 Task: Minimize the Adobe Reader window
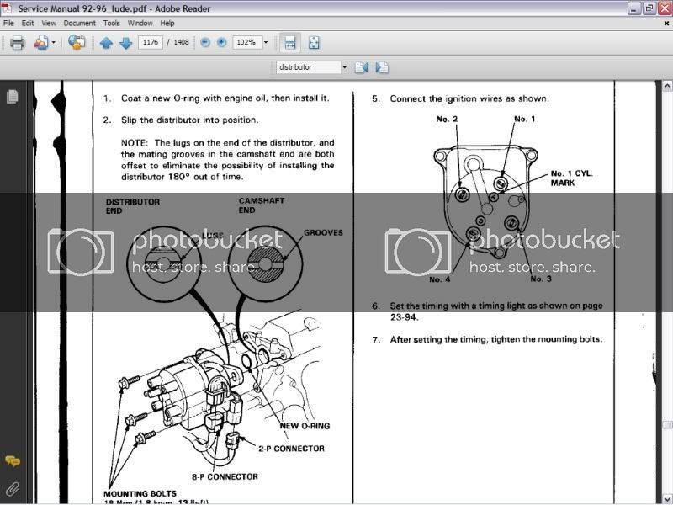[x=634, y=8]
